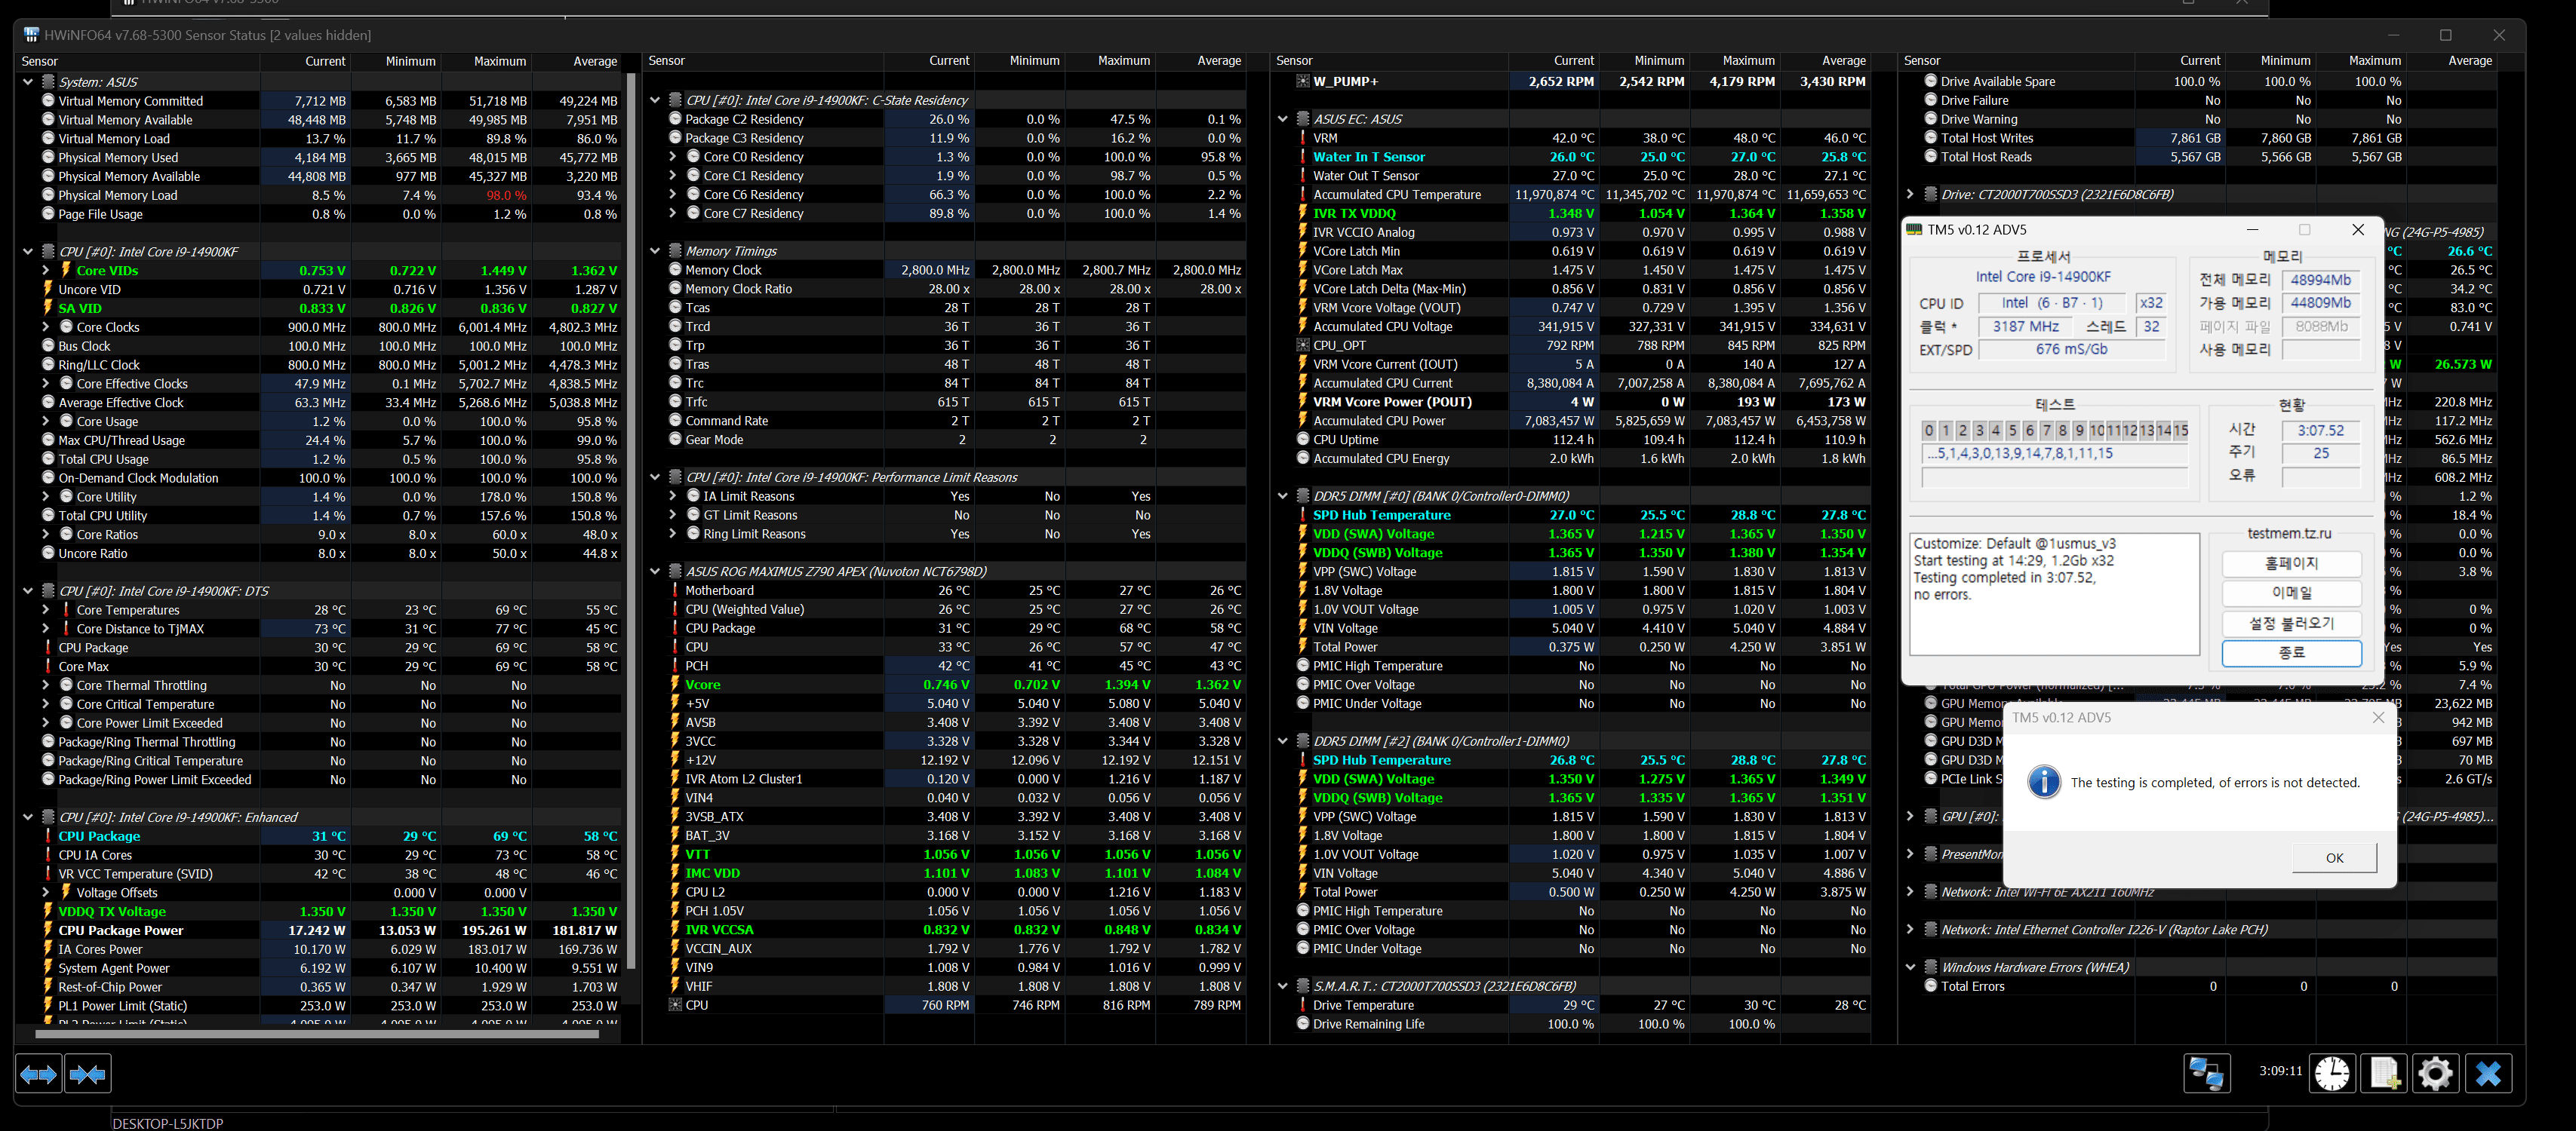
Task: Collapse the System: ASUS sensor group
Action: (x=28, y=82)
